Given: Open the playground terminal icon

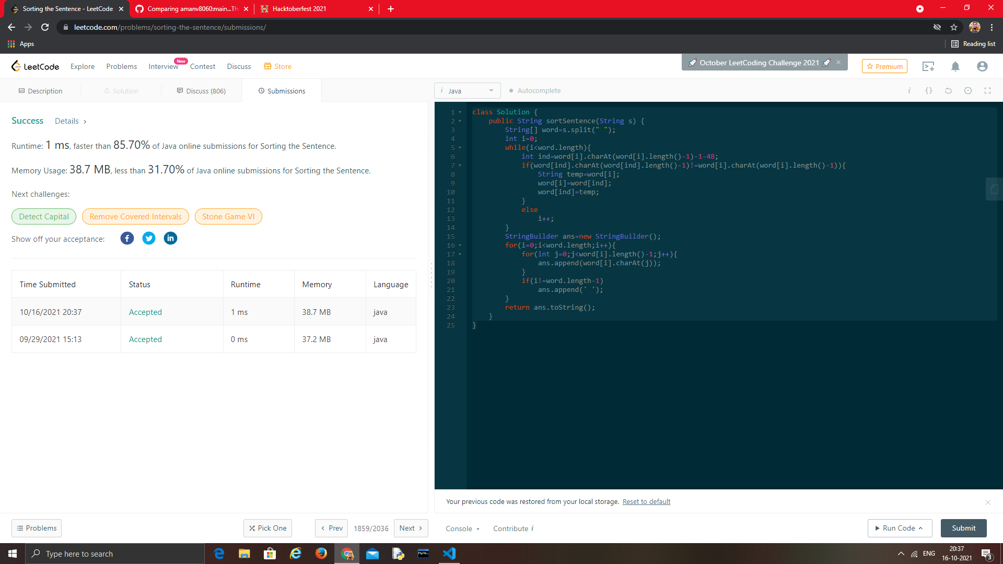Looking at the screenshot, I should pos(928,66).
